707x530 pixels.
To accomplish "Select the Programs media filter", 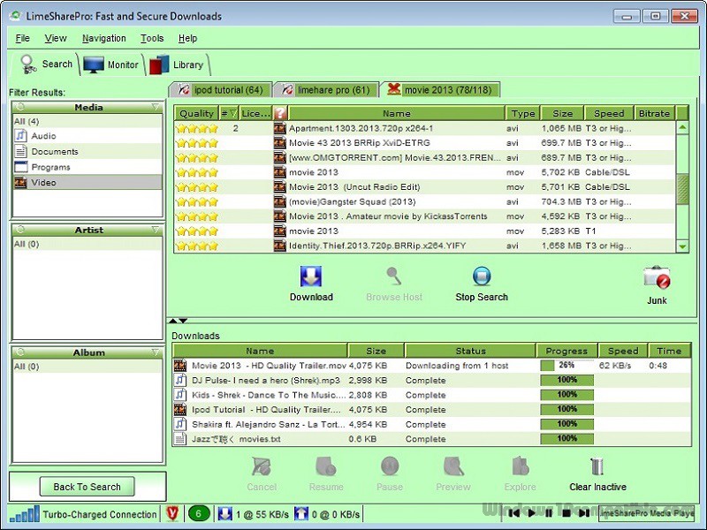I will tap(87, 167).
